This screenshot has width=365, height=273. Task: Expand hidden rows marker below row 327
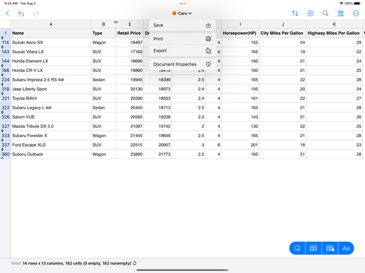click(x=2, y=131)
